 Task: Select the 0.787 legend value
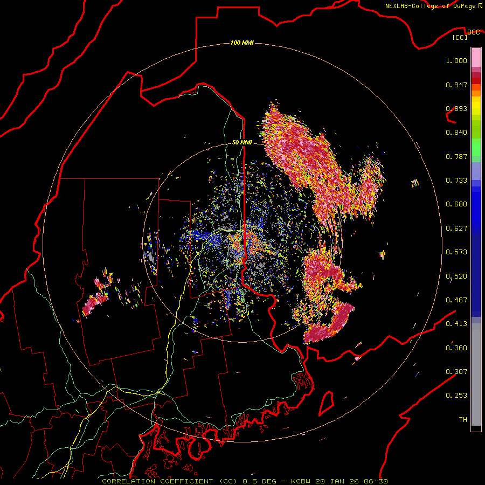(456, 156)
